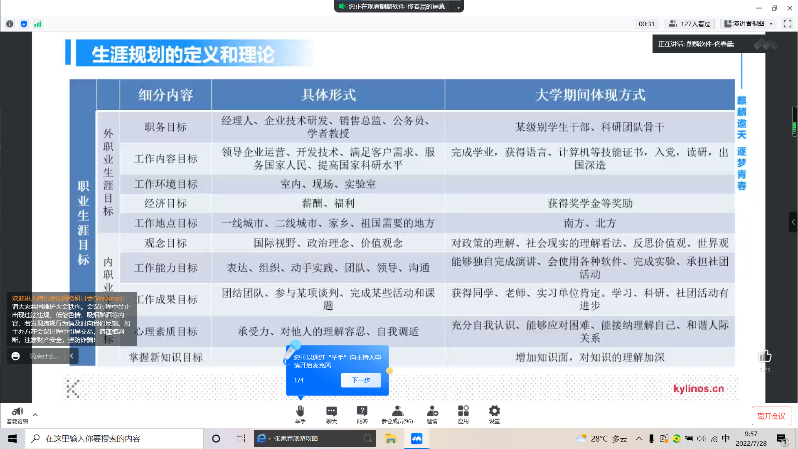Open meeting settings (设置) gear
The width and height of the screenshot is (798, 449).
pos(494,412)
